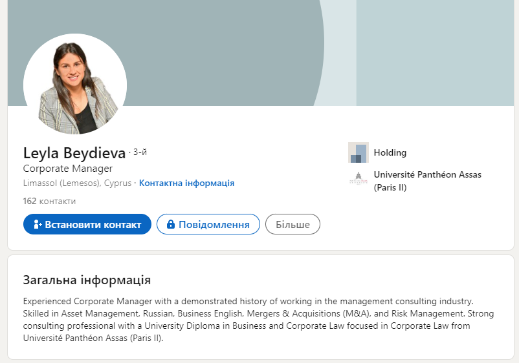Click the Holding company logo

pyautogui.click(x=358, y=152)
